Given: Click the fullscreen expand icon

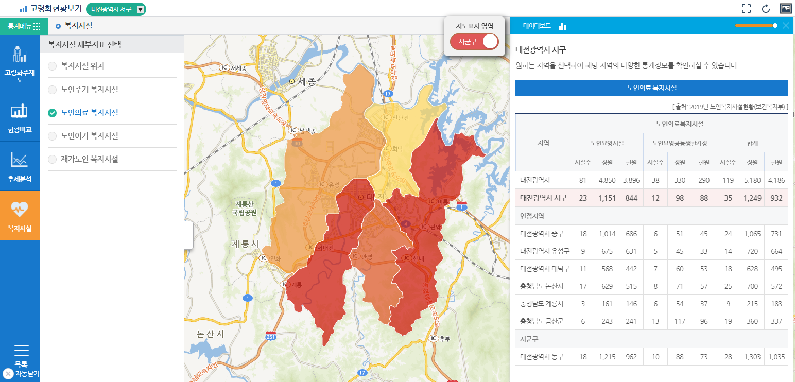Looking at the screenshot, I should [x=746, y=8].
